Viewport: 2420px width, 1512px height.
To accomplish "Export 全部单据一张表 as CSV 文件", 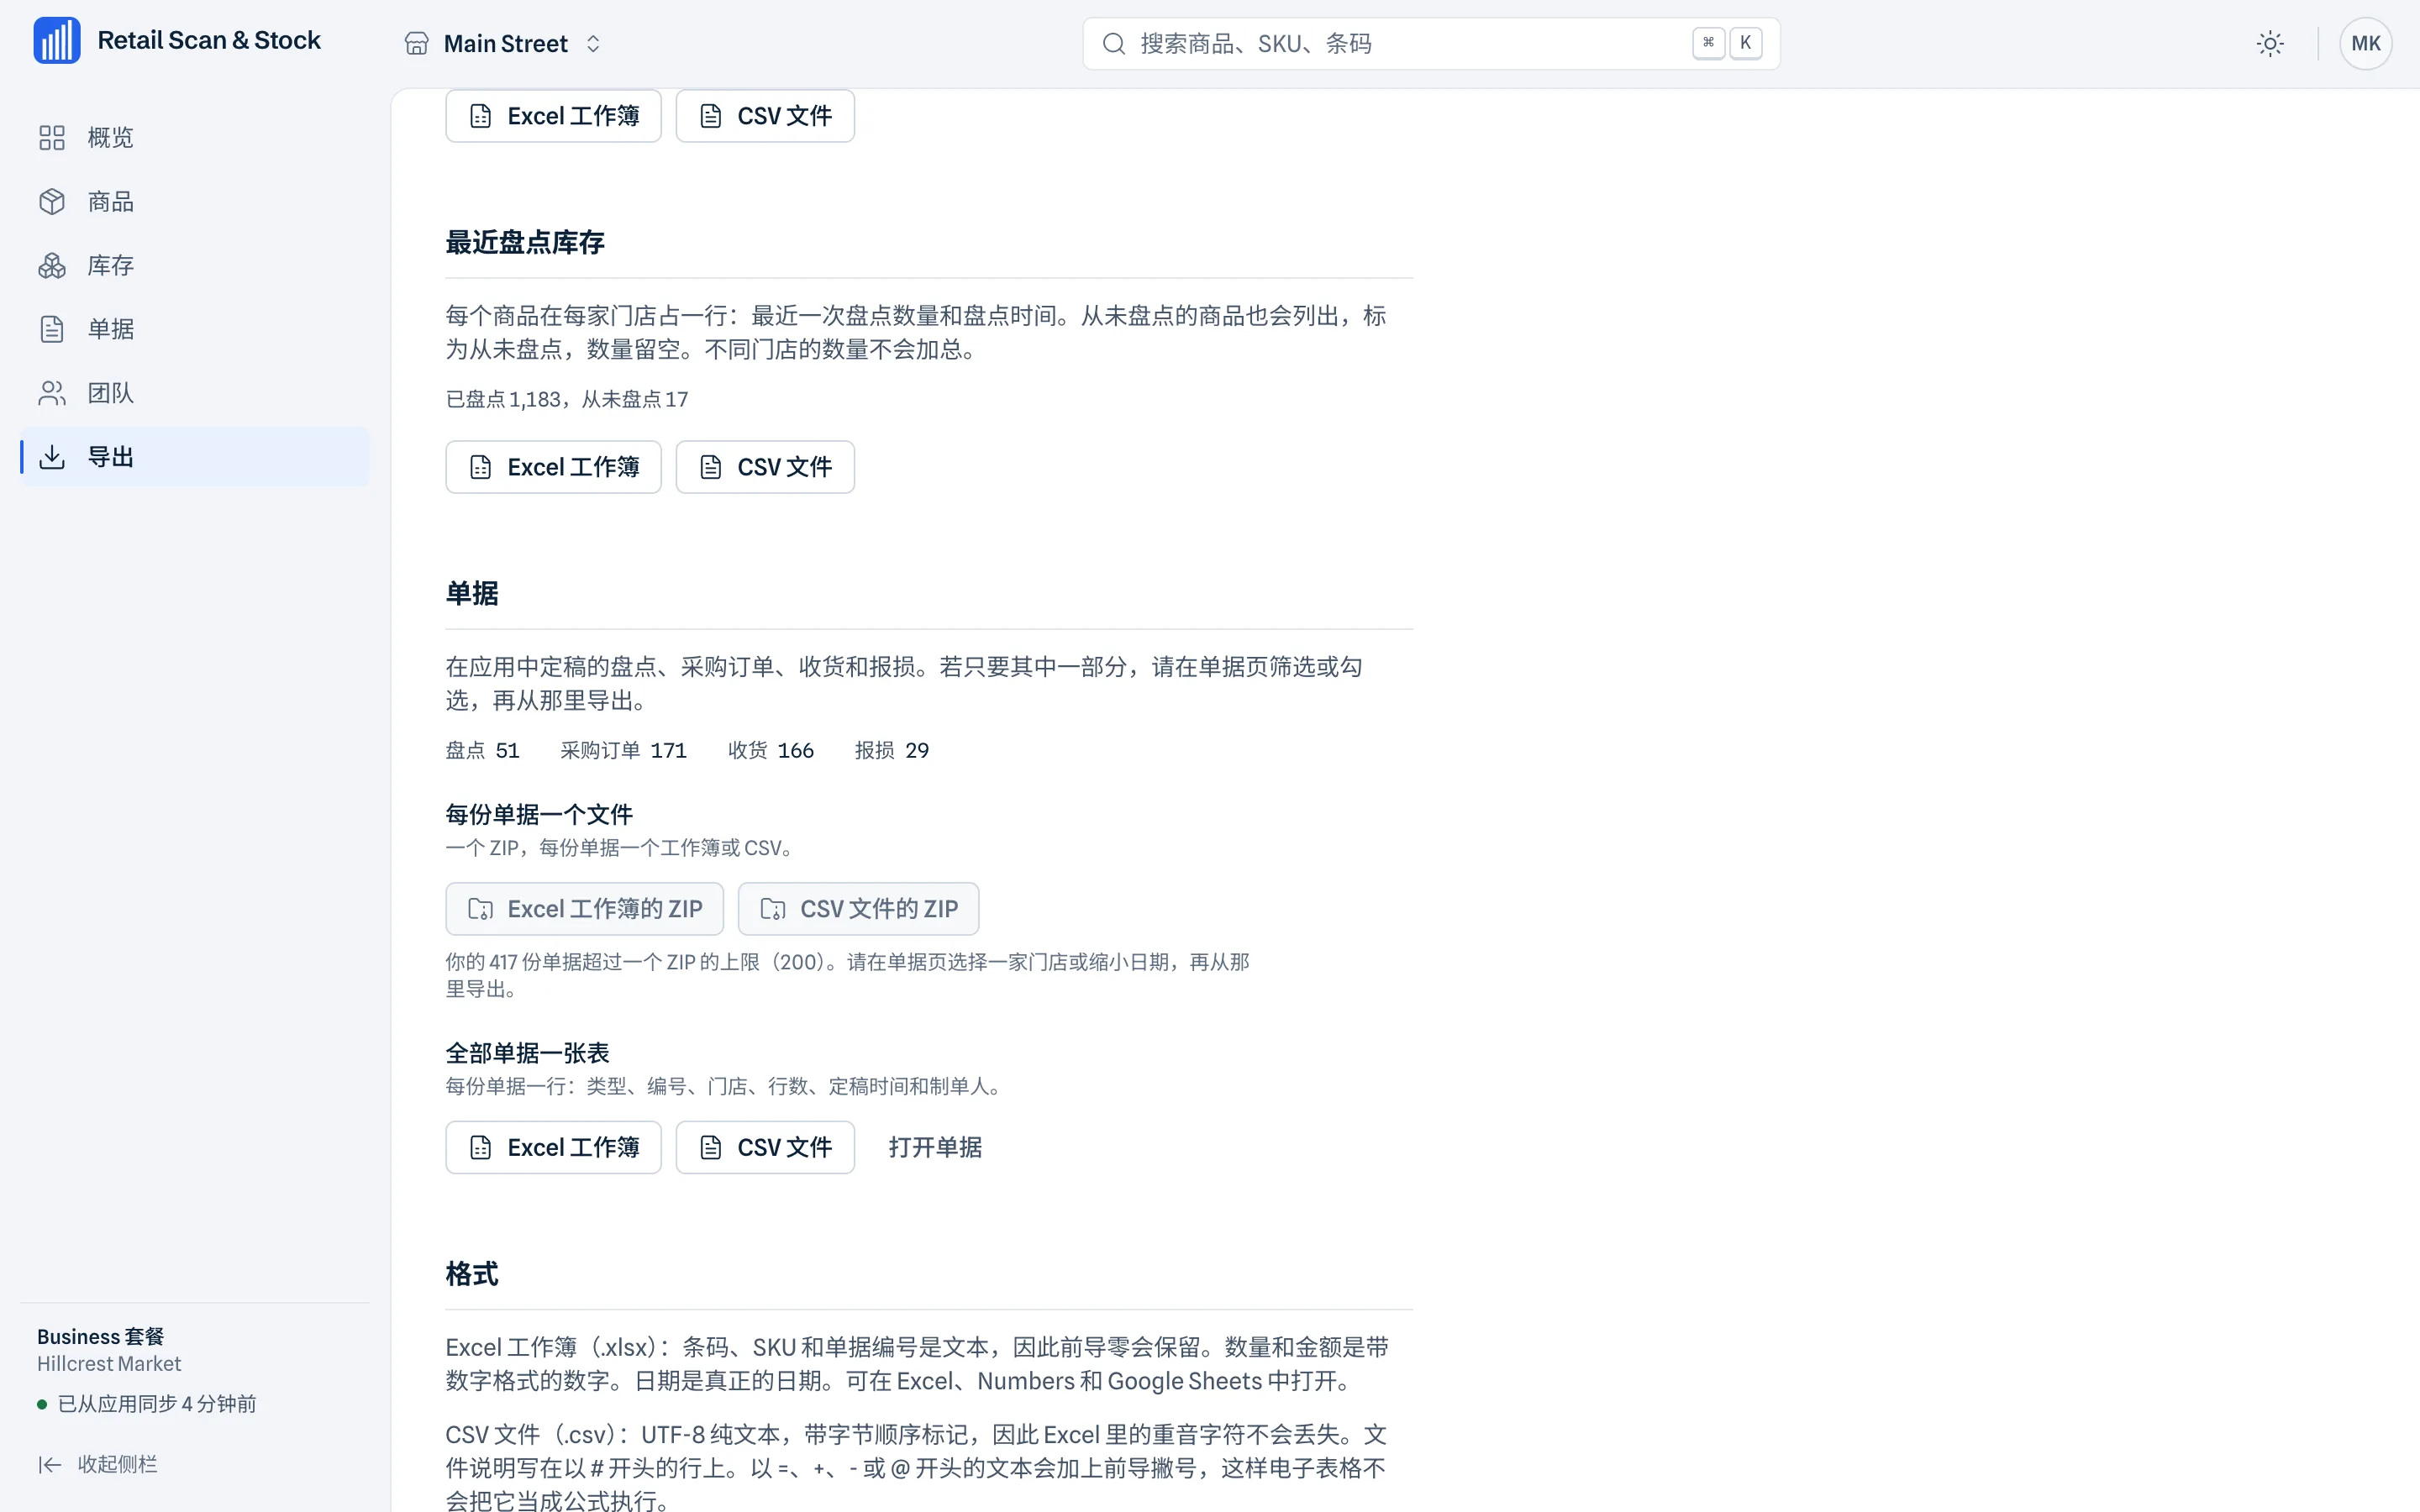I will (x=765, y=1148).
